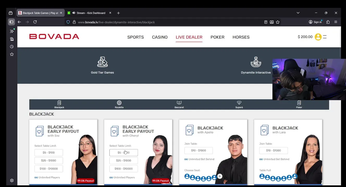346x187 pixels.
Task: Click the card icon on Sisi's Blackjack Early Payout
Action: [40, 131]
